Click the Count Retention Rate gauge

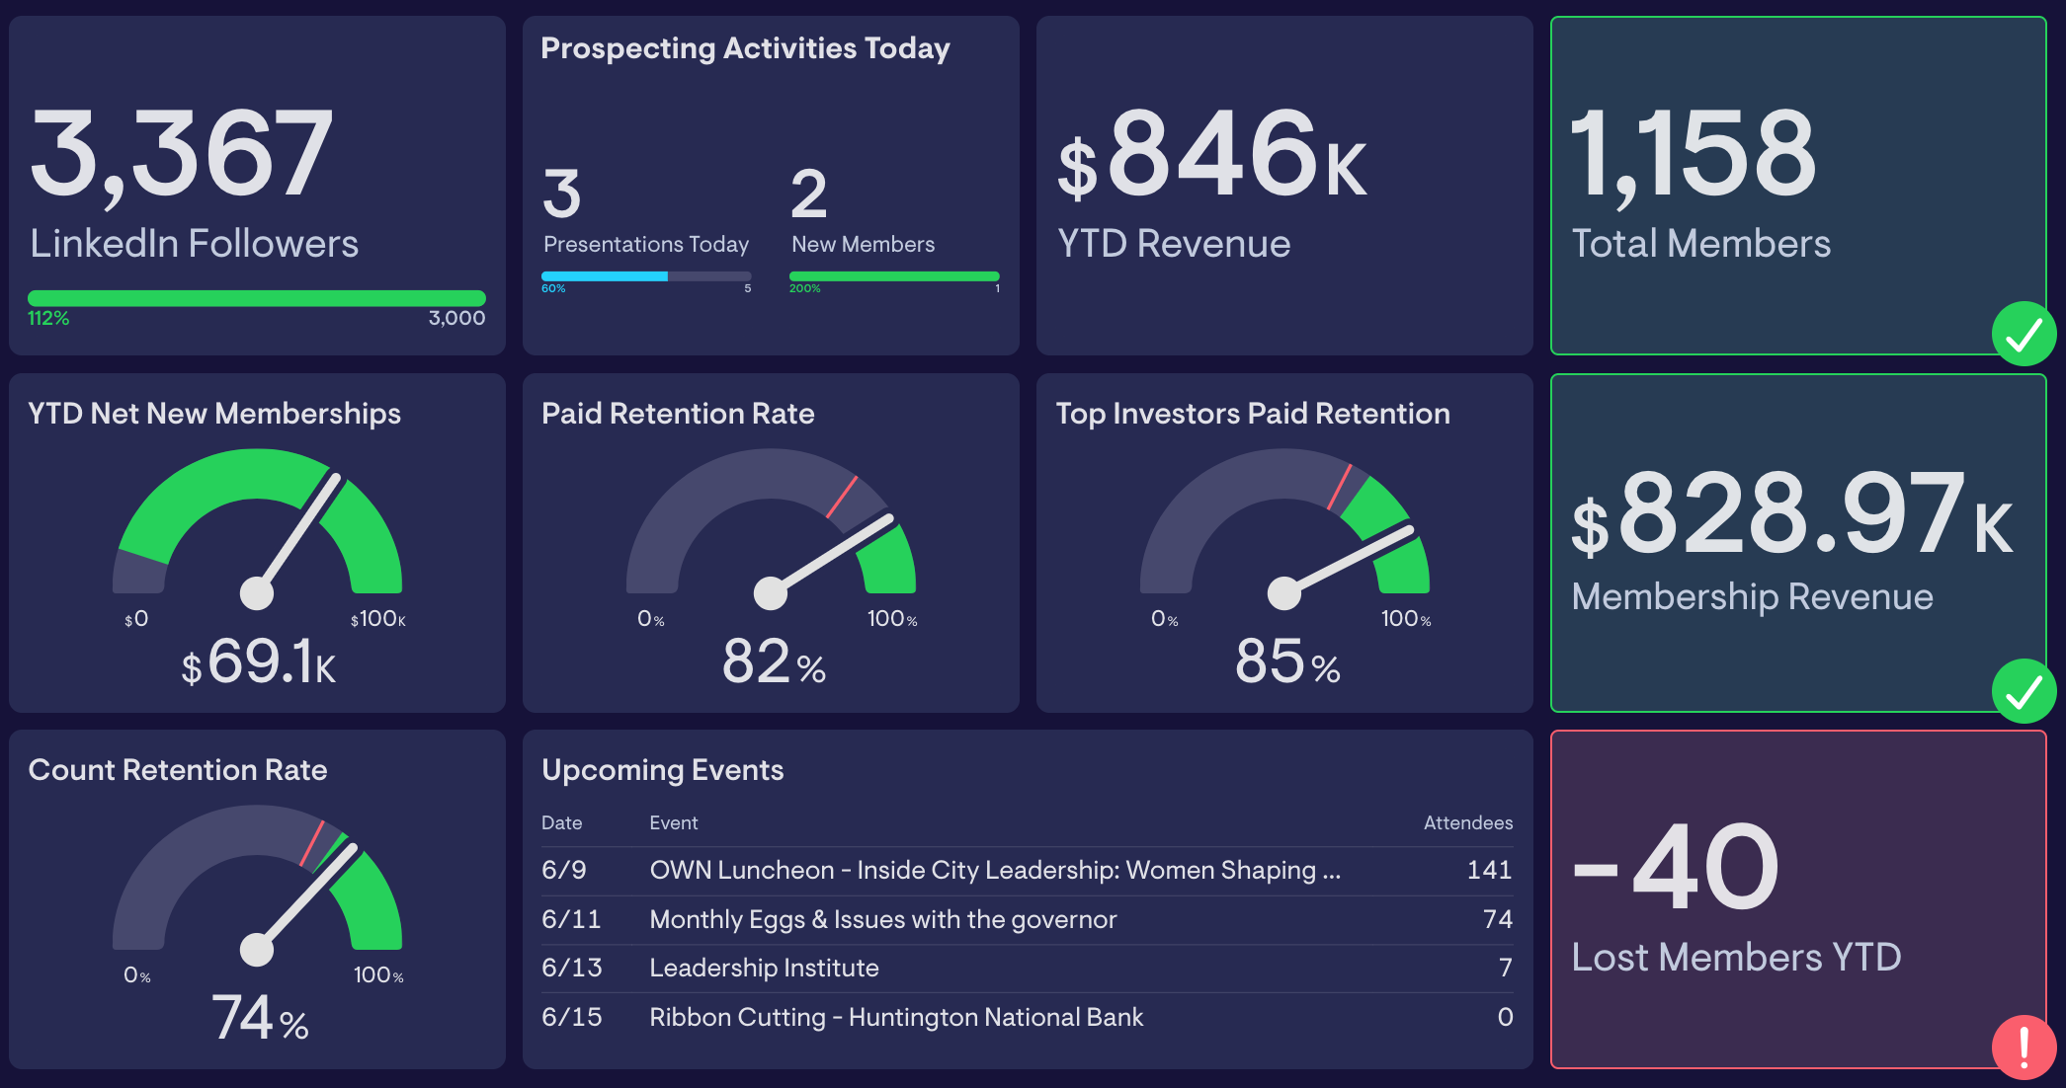pos(257,885)
